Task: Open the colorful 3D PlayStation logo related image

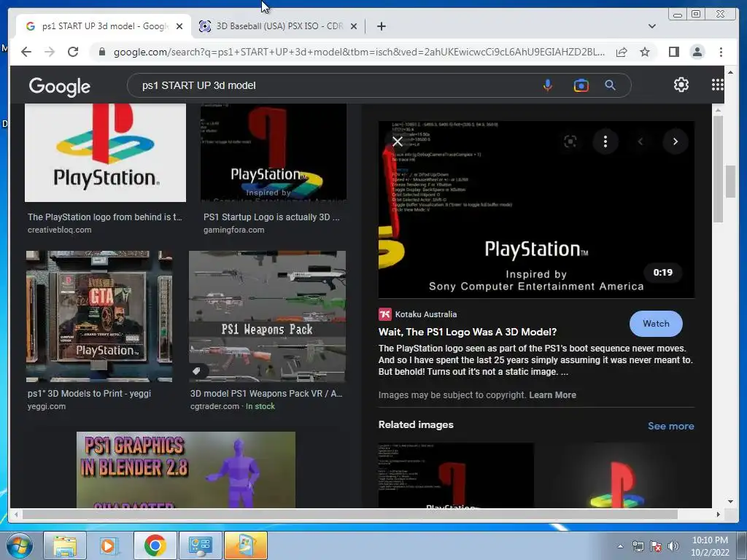Action: click(x=617, y=475)
